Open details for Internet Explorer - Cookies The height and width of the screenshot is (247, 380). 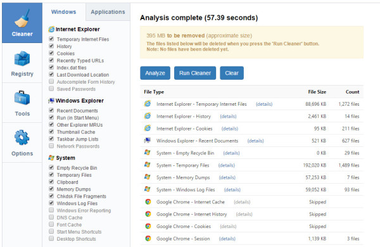click(x=230, y=129)
